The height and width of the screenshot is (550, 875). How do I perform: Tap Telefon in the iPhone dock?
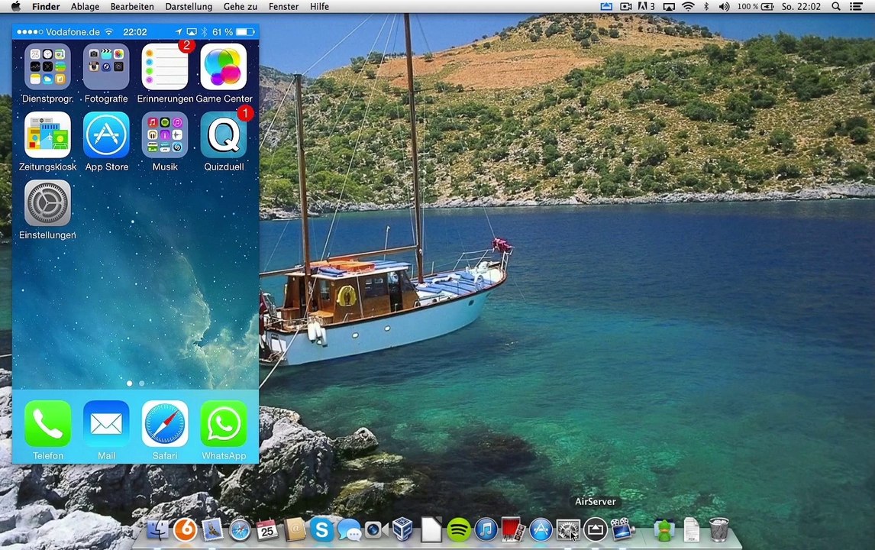47,423
